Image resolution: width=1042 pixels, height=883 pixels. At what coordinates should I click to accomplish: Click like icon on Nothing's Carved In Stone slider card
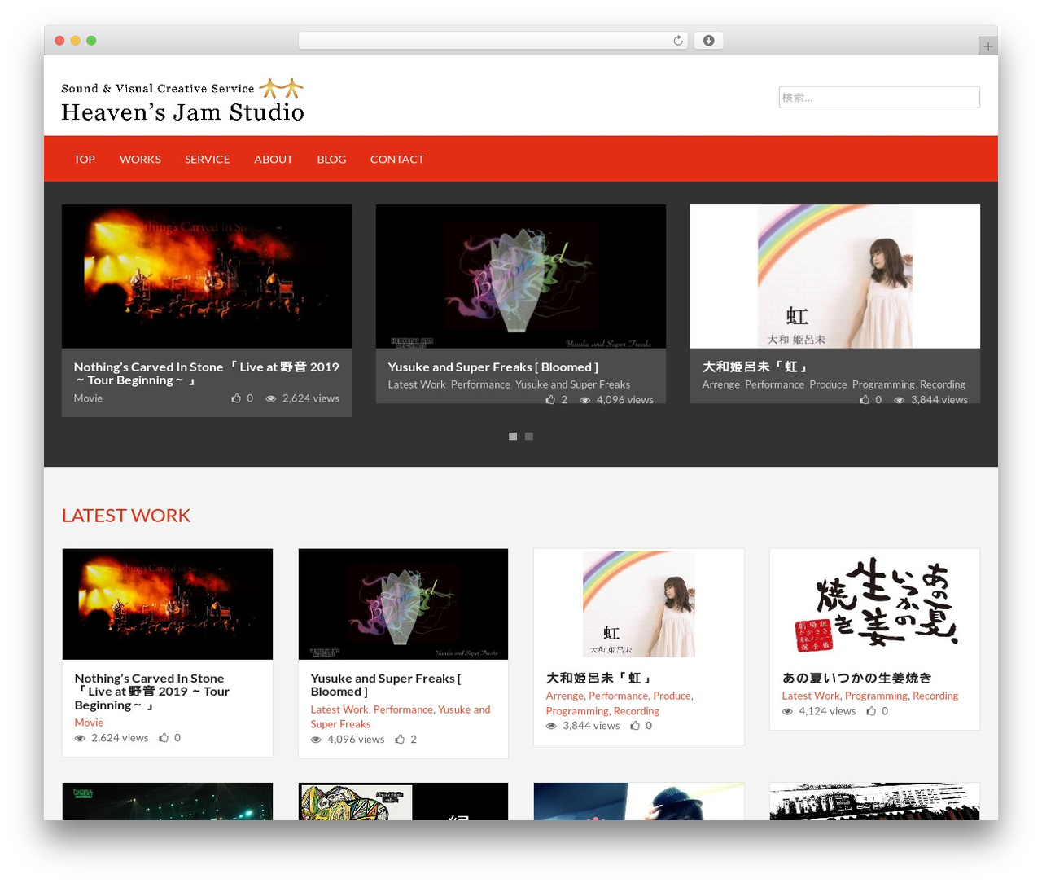pos(236,398)
